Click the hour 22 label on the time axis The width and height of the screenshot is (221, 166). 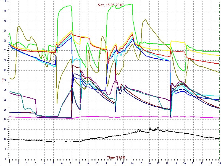coord(202,163)
